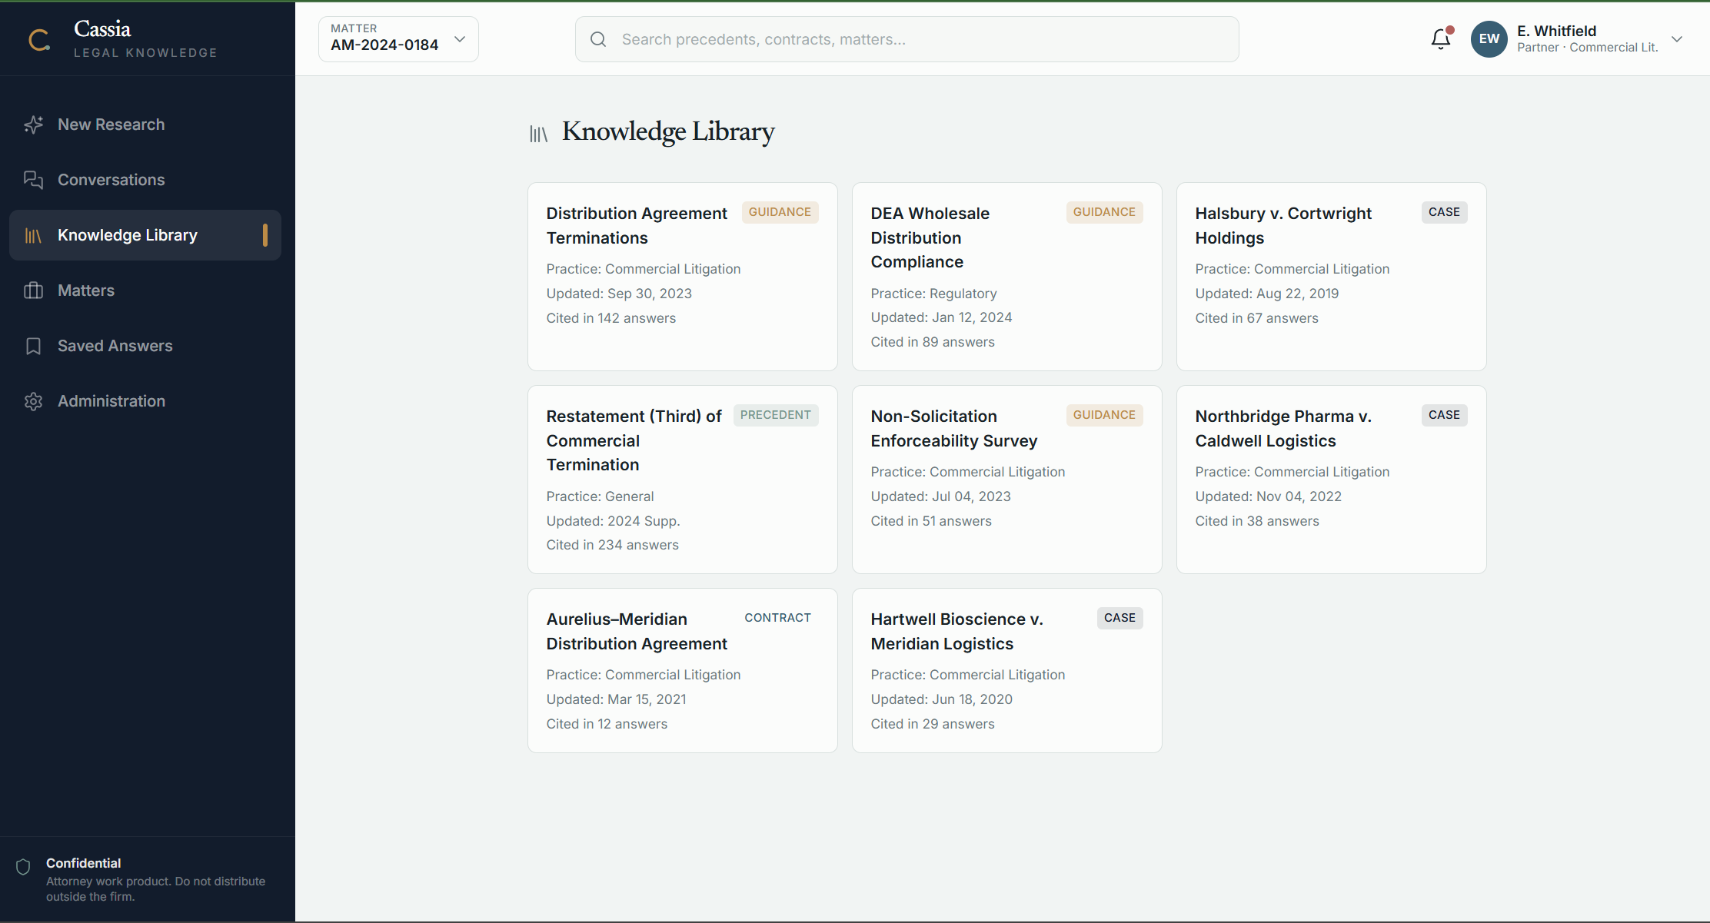
Task: Expand the E. Whitfield account menu chevron
Action: 1677,39
